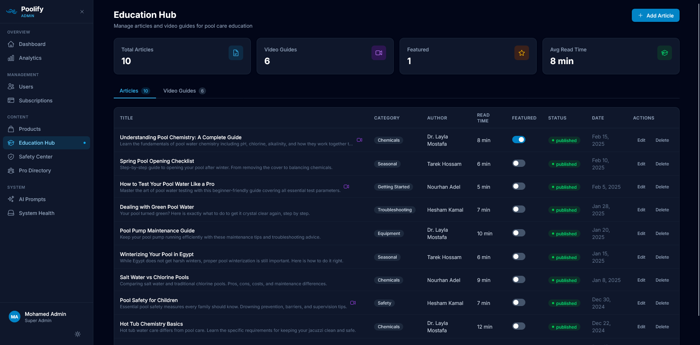
Task: Delete Pool Pump Maintenance Guide article
Action: click(x=662, y=234)
